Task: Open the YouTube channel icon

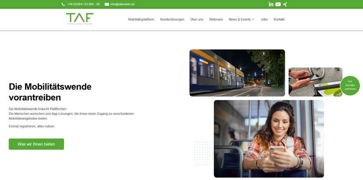Action: click(x=278, y=4)
